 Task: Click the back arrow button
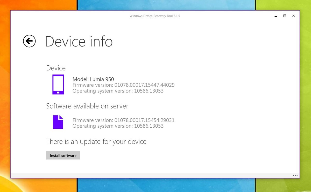pos(29,41)
